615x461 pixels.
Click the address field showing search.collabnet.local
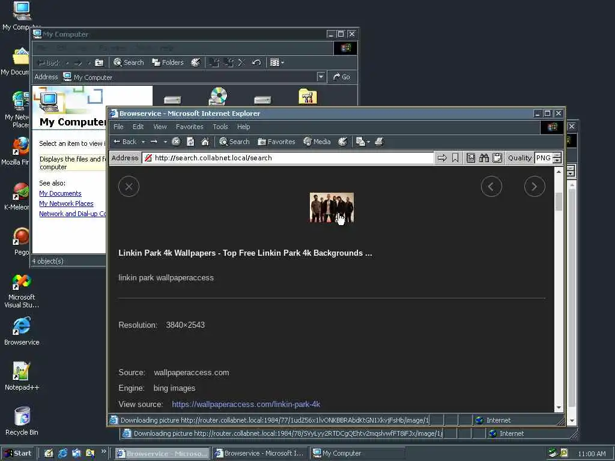pos(288,158)
